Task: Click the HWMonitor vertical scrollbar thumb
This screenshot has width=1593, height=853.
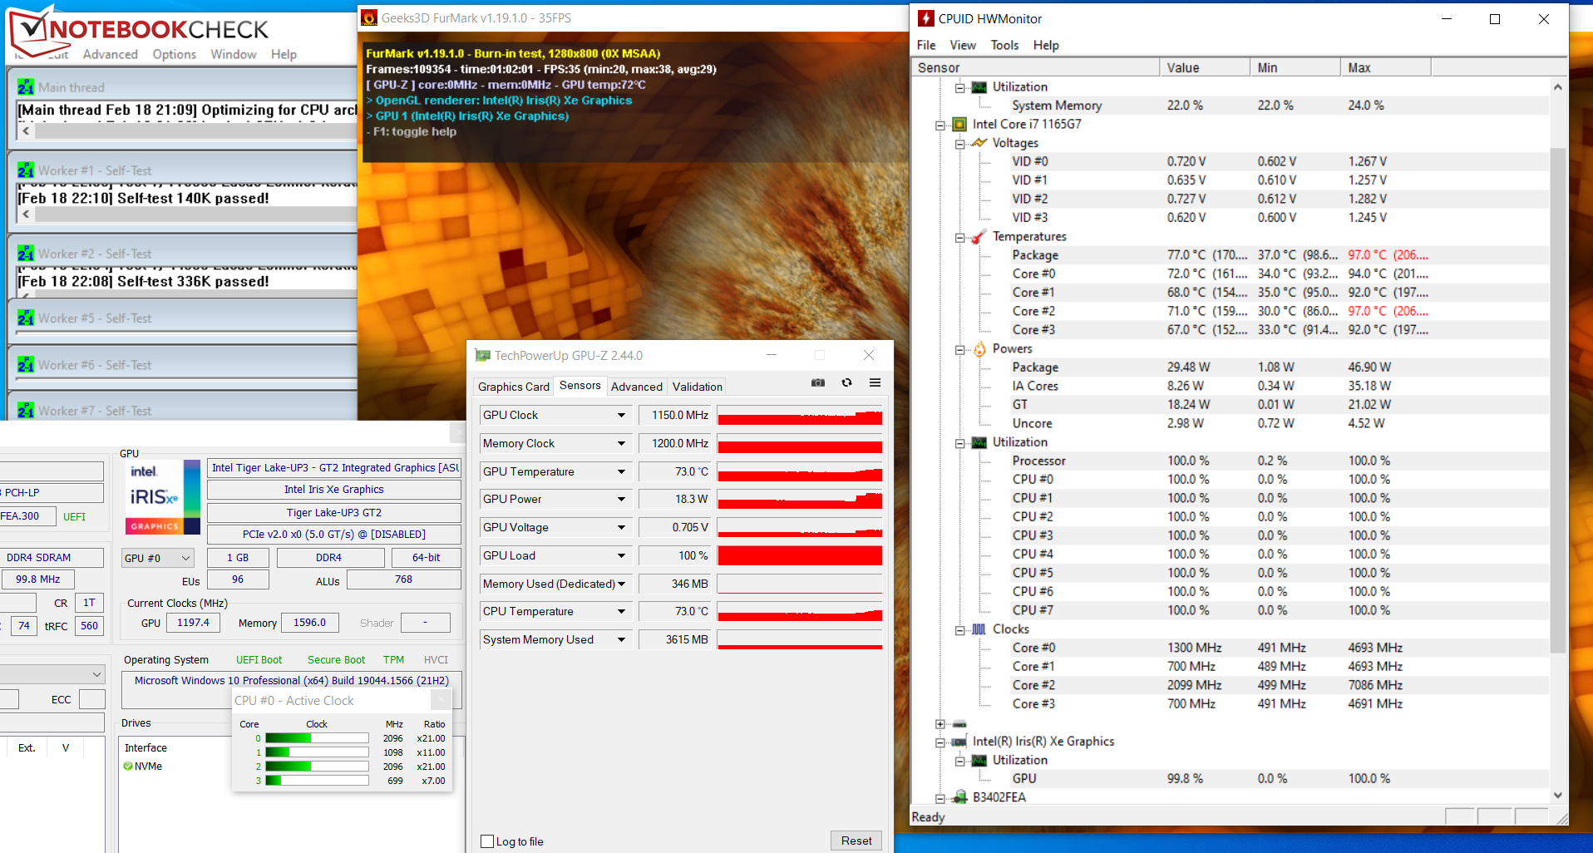Action: tap(1558, 399)
